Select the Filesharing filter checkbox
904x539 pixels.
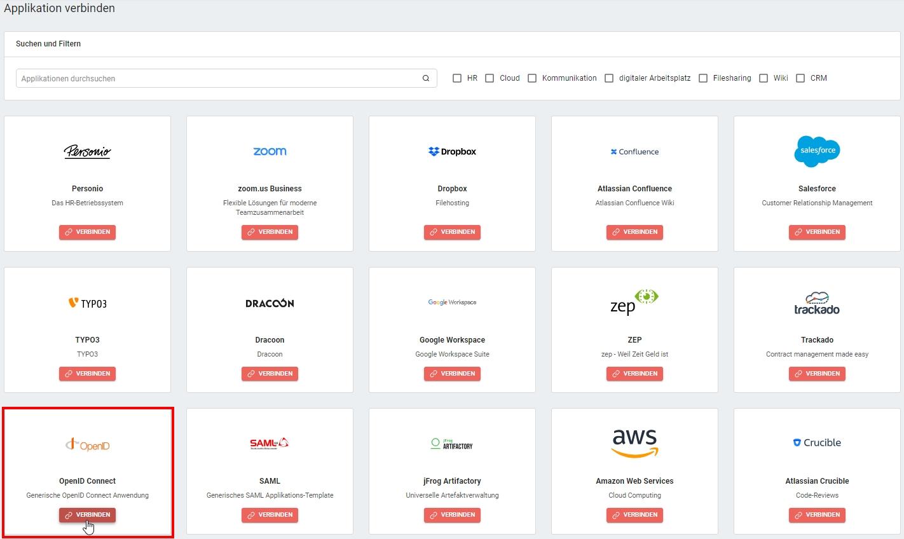[703, 78]
